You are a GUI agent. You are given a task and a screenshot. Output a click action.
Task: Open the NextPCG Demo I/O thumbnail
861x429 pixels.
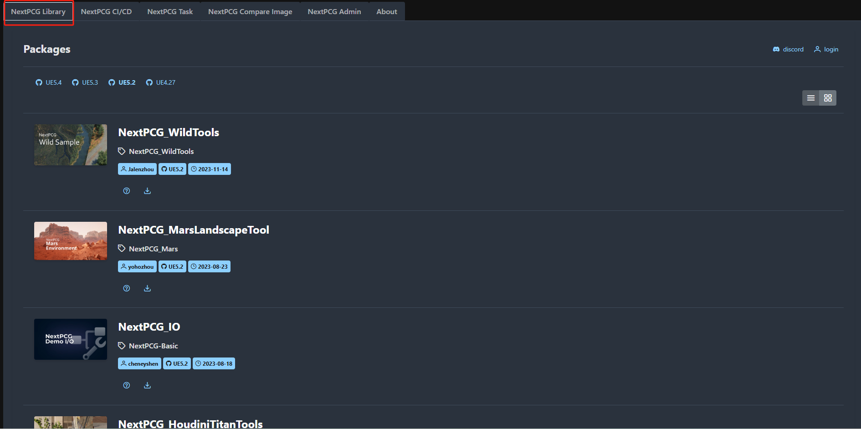[71, 339]
